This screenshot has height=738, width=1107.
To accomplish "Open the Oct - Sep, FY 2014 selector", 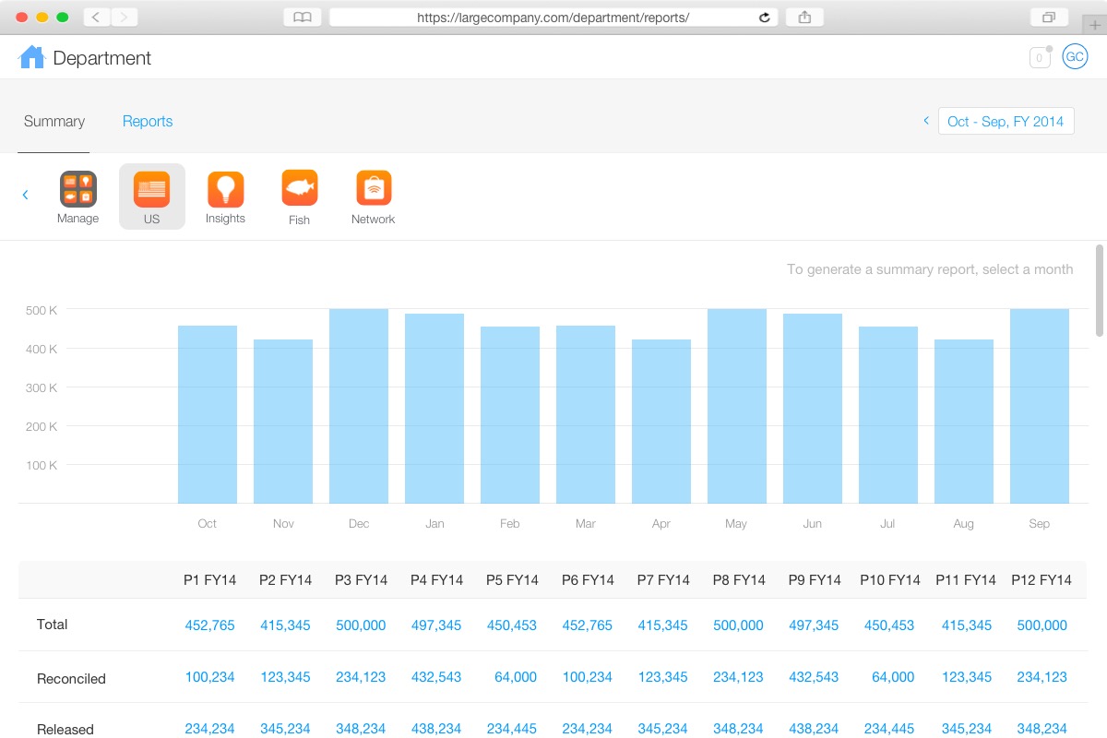I will pyautogui.click(x=1006, y=121).
